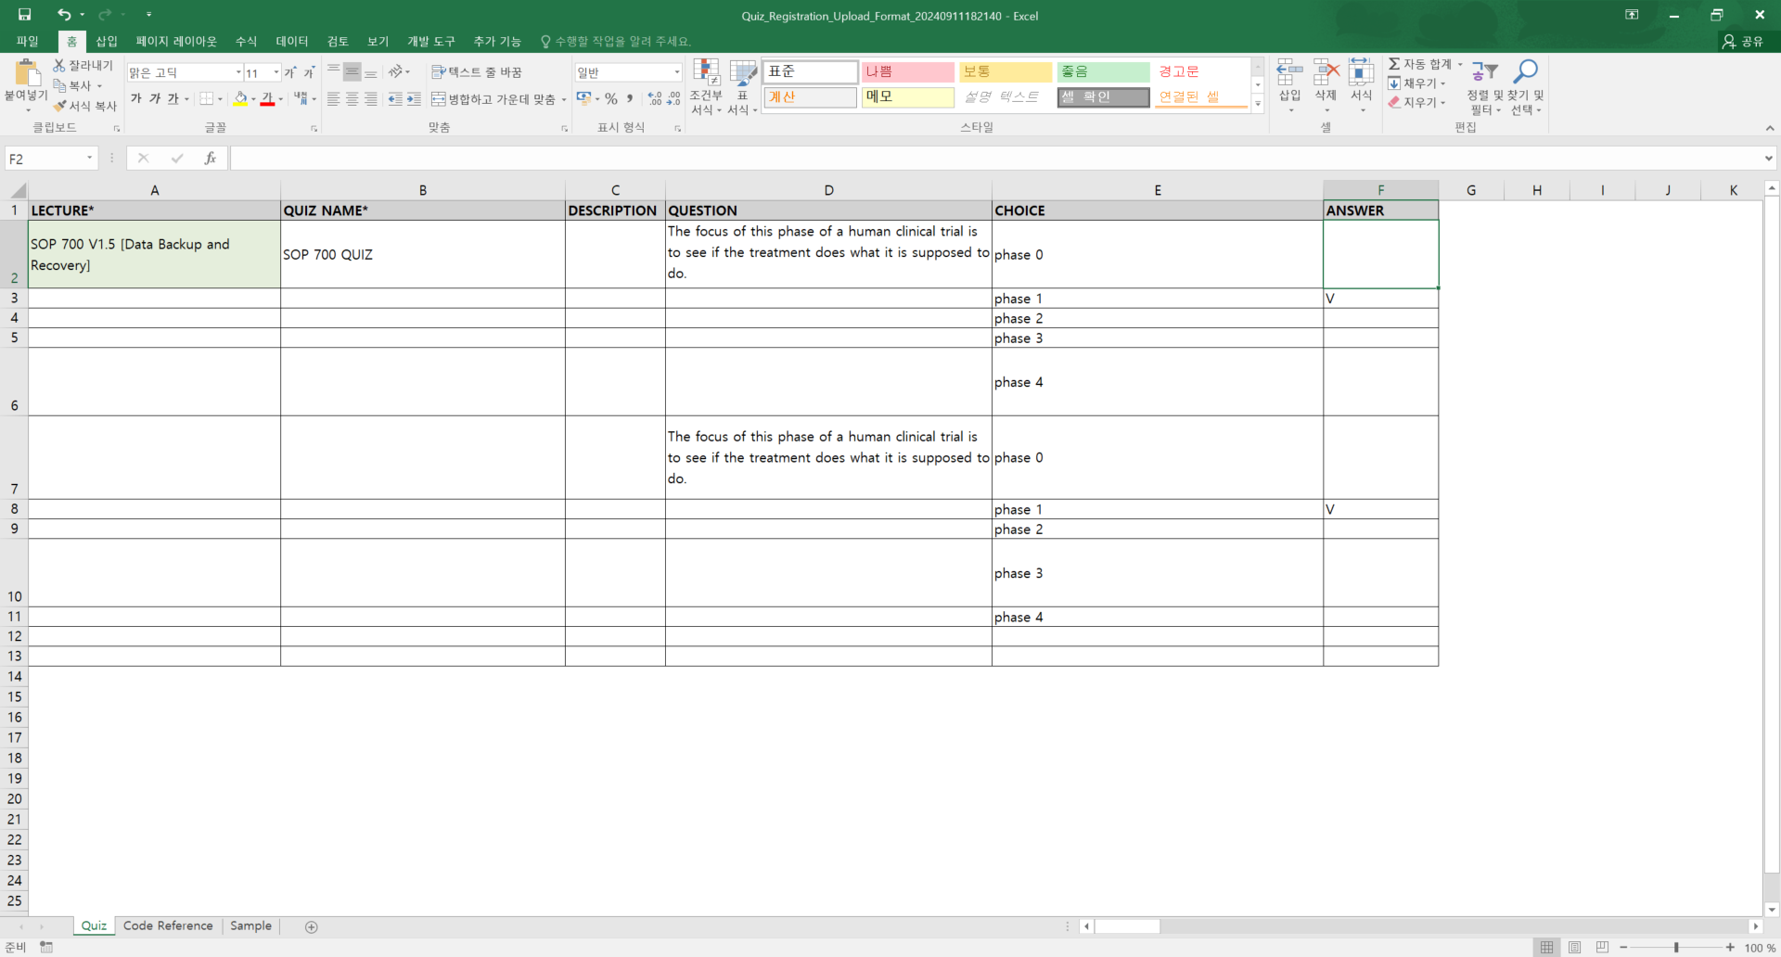Click the AutoSum (자동 합계) sigma icon

pos(1394,64)
